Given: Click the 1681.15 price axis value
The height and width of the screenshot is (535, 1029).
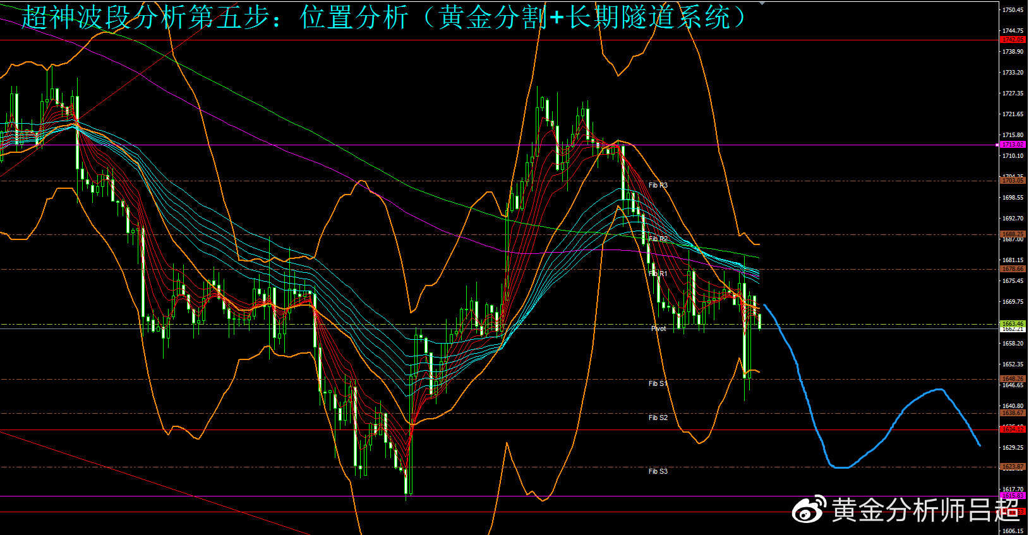Looking at the screenshot, I should (1013, 260).
